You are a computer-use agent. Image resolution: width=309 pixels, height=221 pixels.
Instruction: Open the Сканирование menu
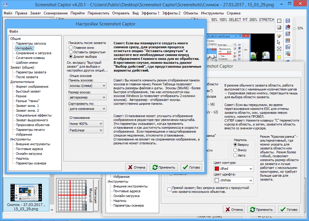[x=56, y=13]
